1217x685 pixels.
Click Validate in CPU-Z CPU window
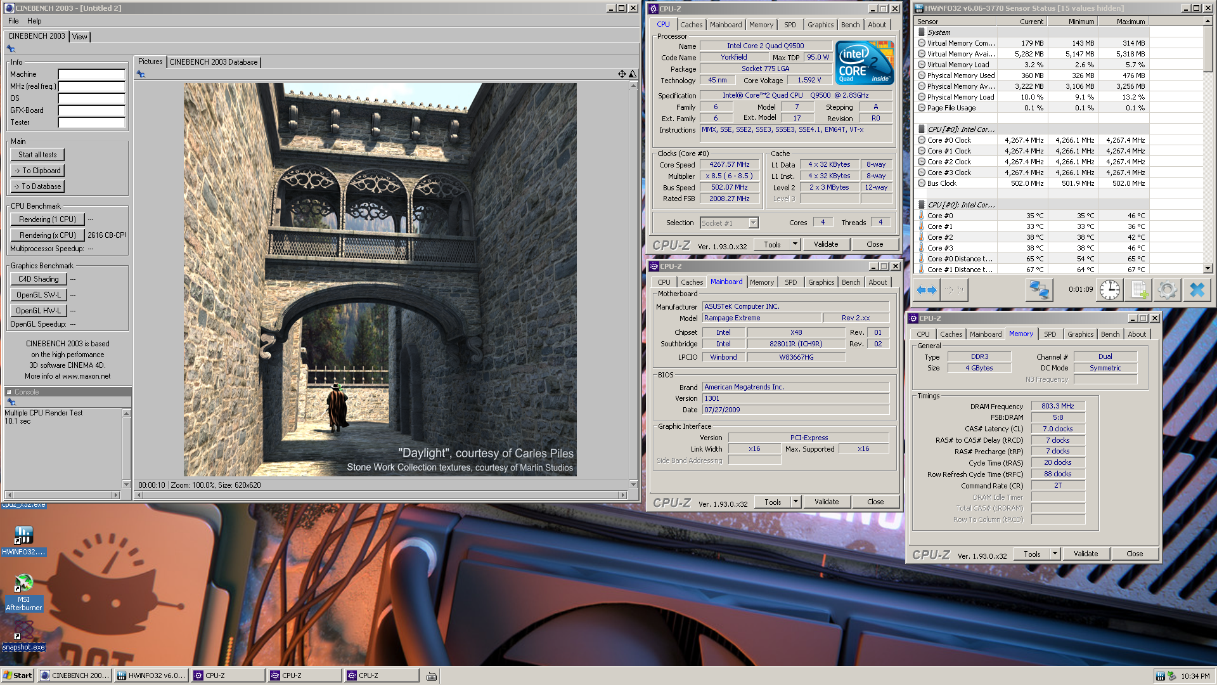click(x=826, y=244)
